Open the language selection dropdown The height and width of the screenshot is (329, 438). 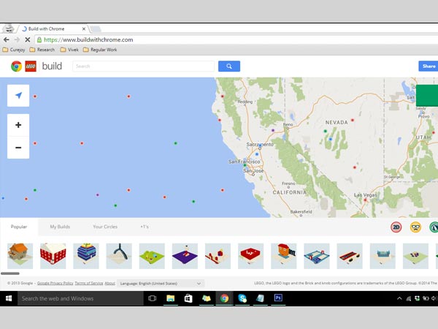[x=161, y=283]
